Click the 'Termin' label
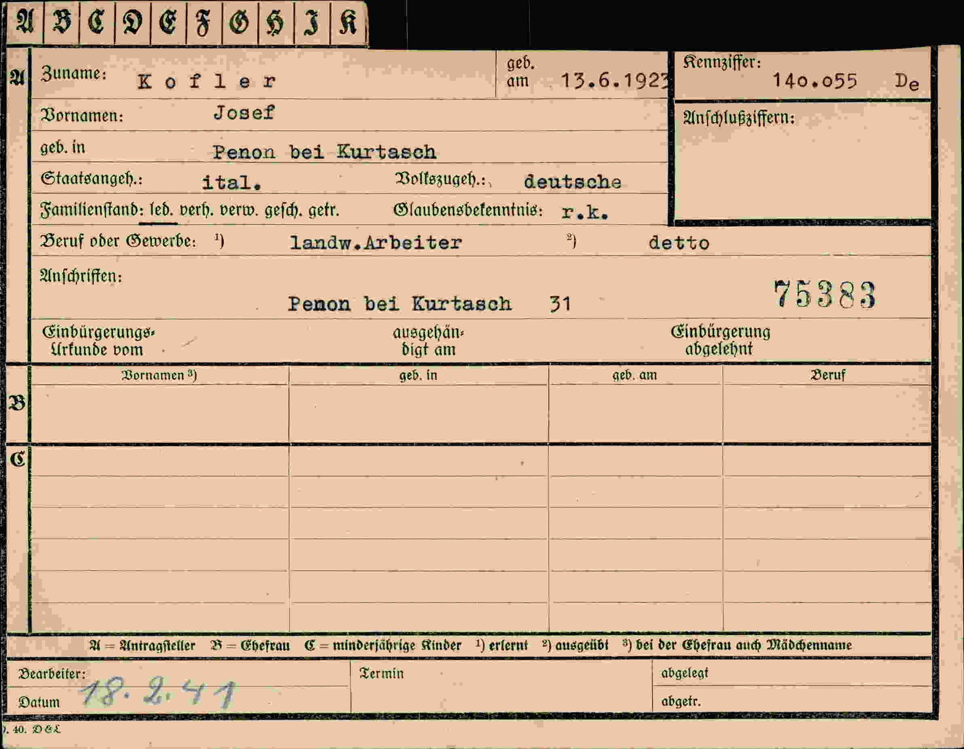The height and width of the screenshot is (749, 964). click(x=381, y=673)
